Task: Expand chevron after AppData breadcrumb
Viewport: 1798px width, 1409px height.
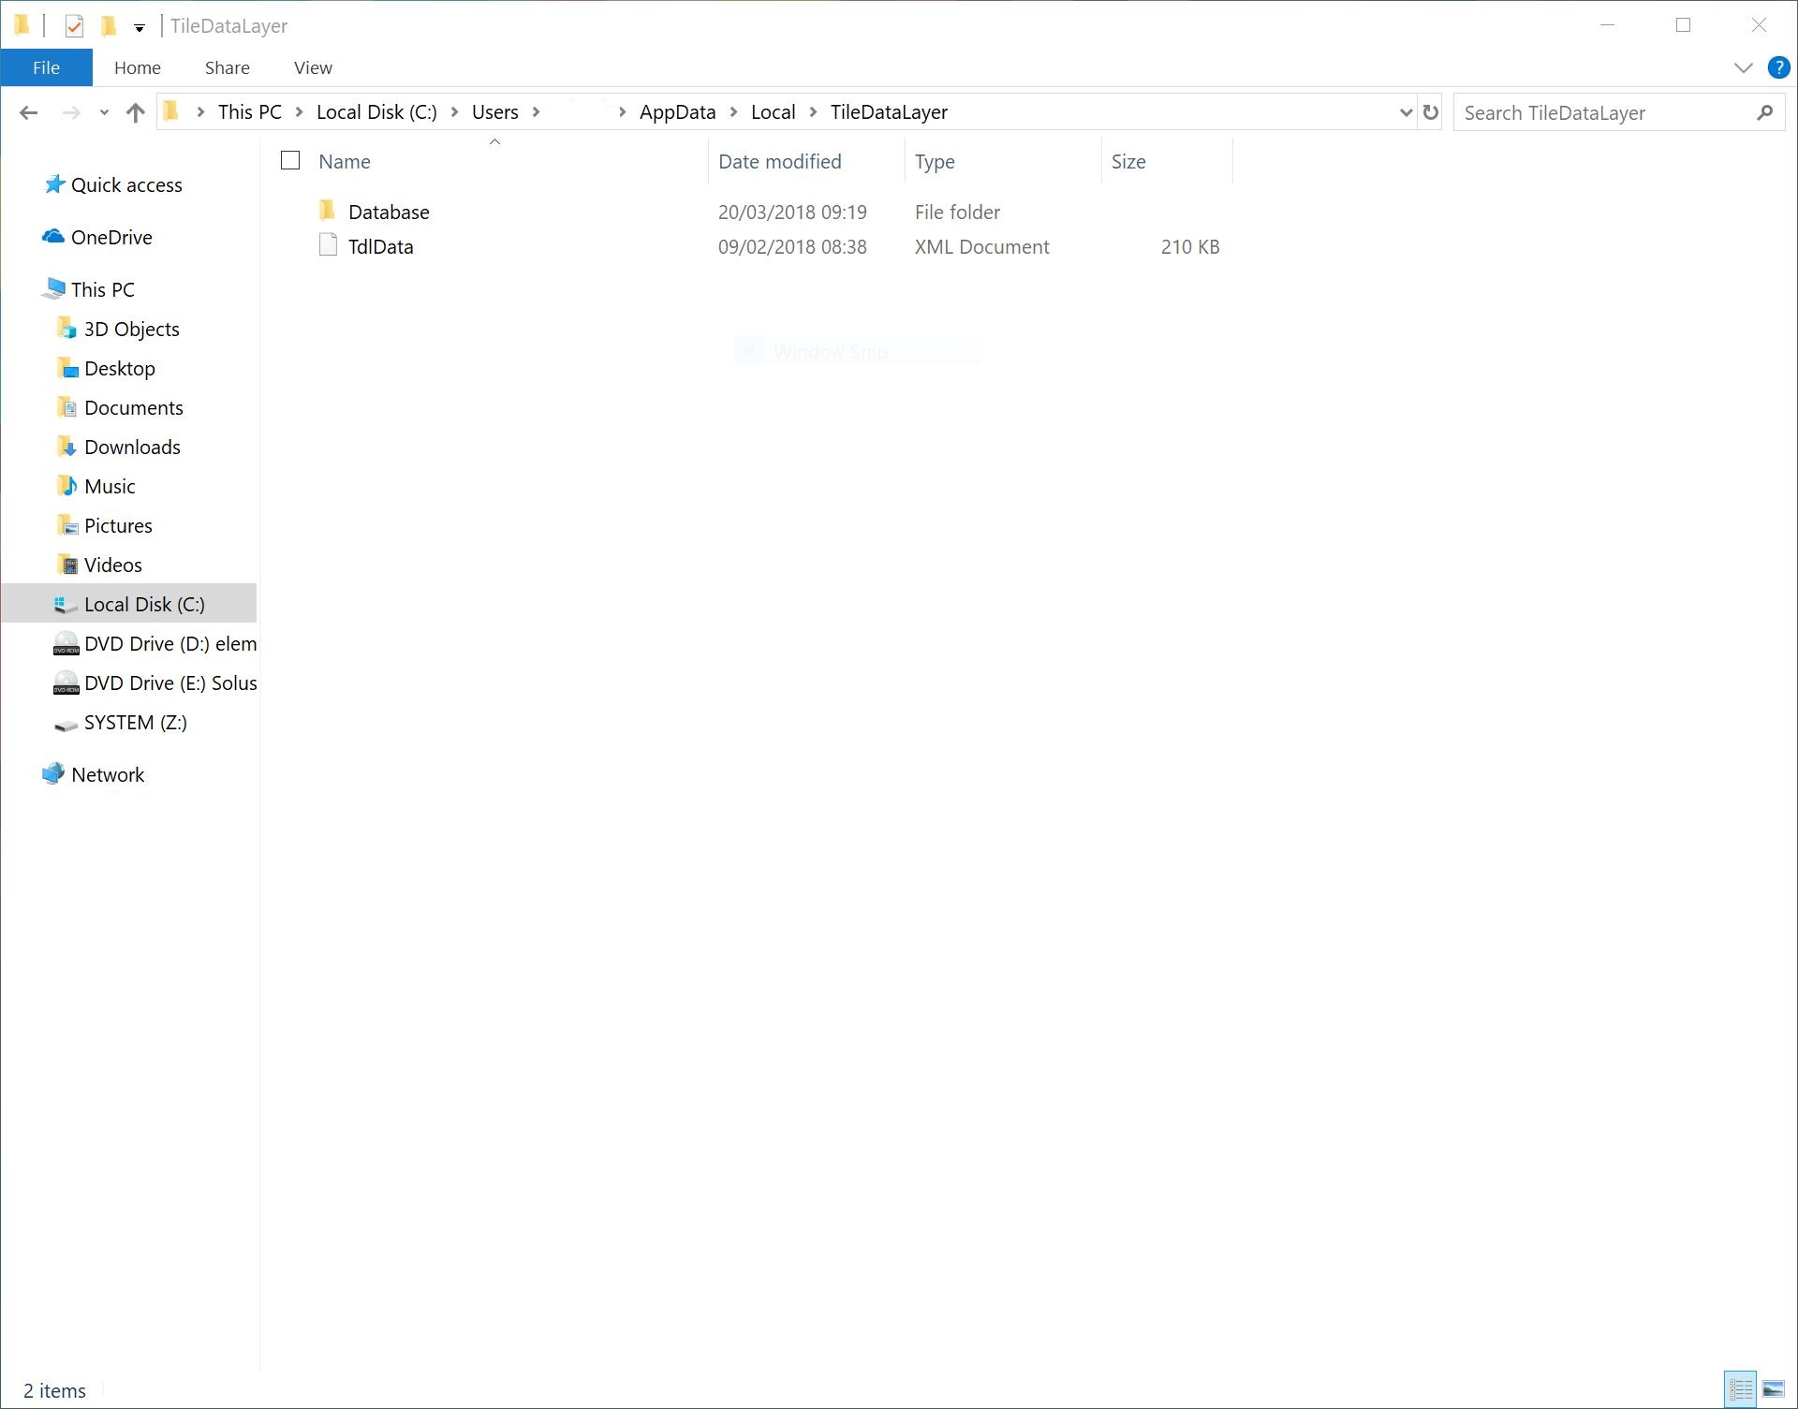Action: click(733, 112)
